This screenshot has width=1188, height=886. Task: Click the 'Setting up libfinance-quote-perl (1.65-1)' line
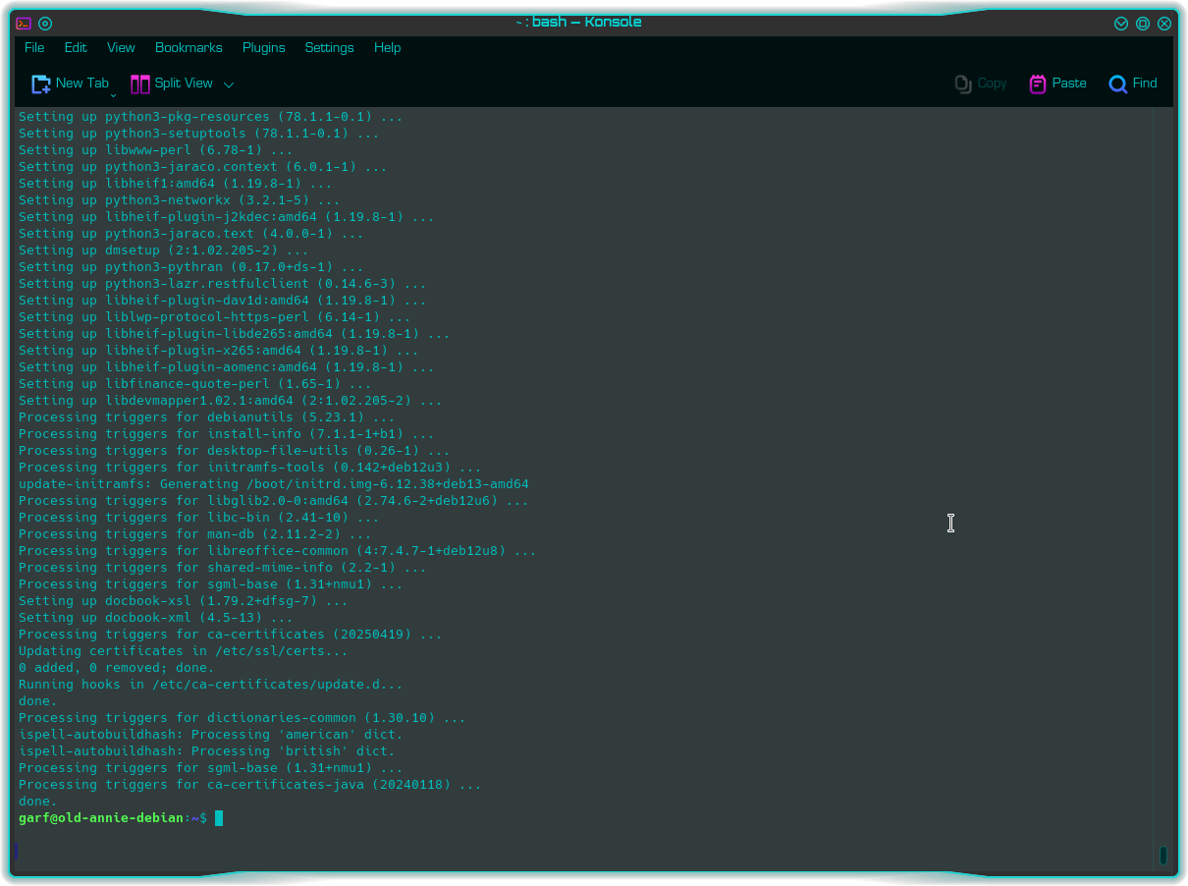(195, 384)
